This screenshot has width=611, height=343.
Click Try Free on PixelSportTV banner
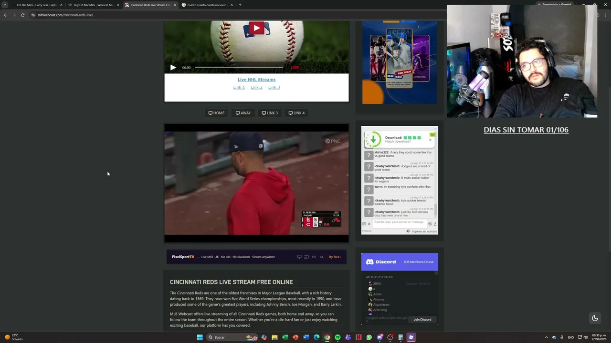335,257
